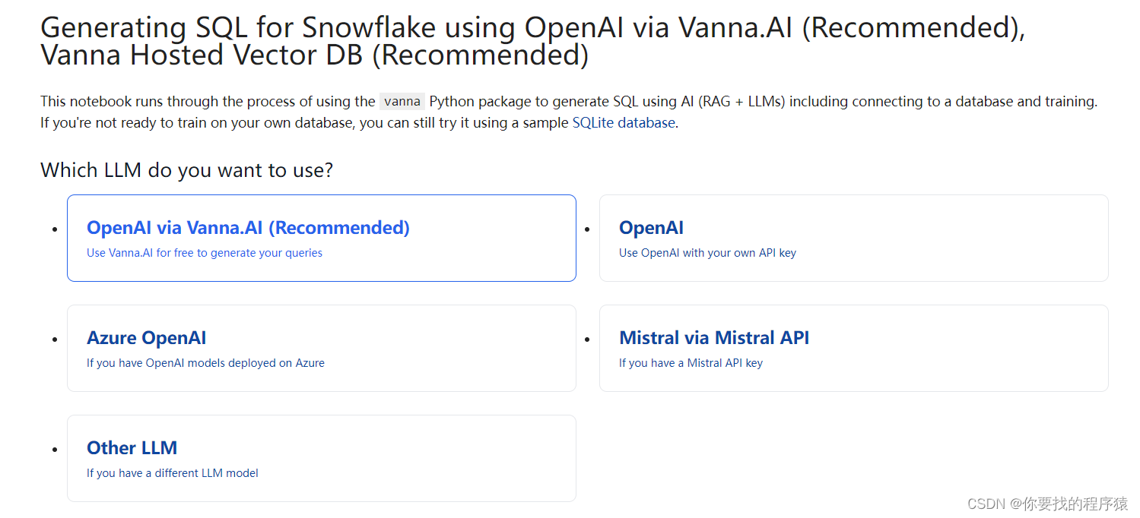Choose the OpenAI card heading
Screen dimensions: 1140x518
pos(651,228)
